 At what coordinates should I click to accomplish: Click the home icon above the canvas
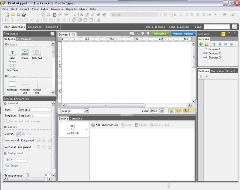click(x=138, y=34)
